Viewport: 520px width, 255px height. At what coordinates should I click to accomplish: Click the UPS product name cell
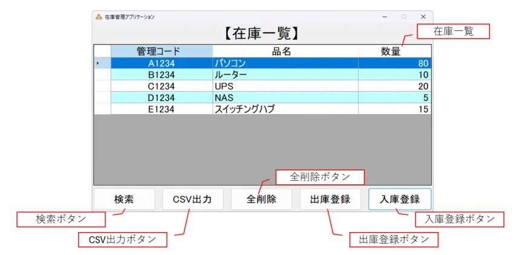[285, 86]
